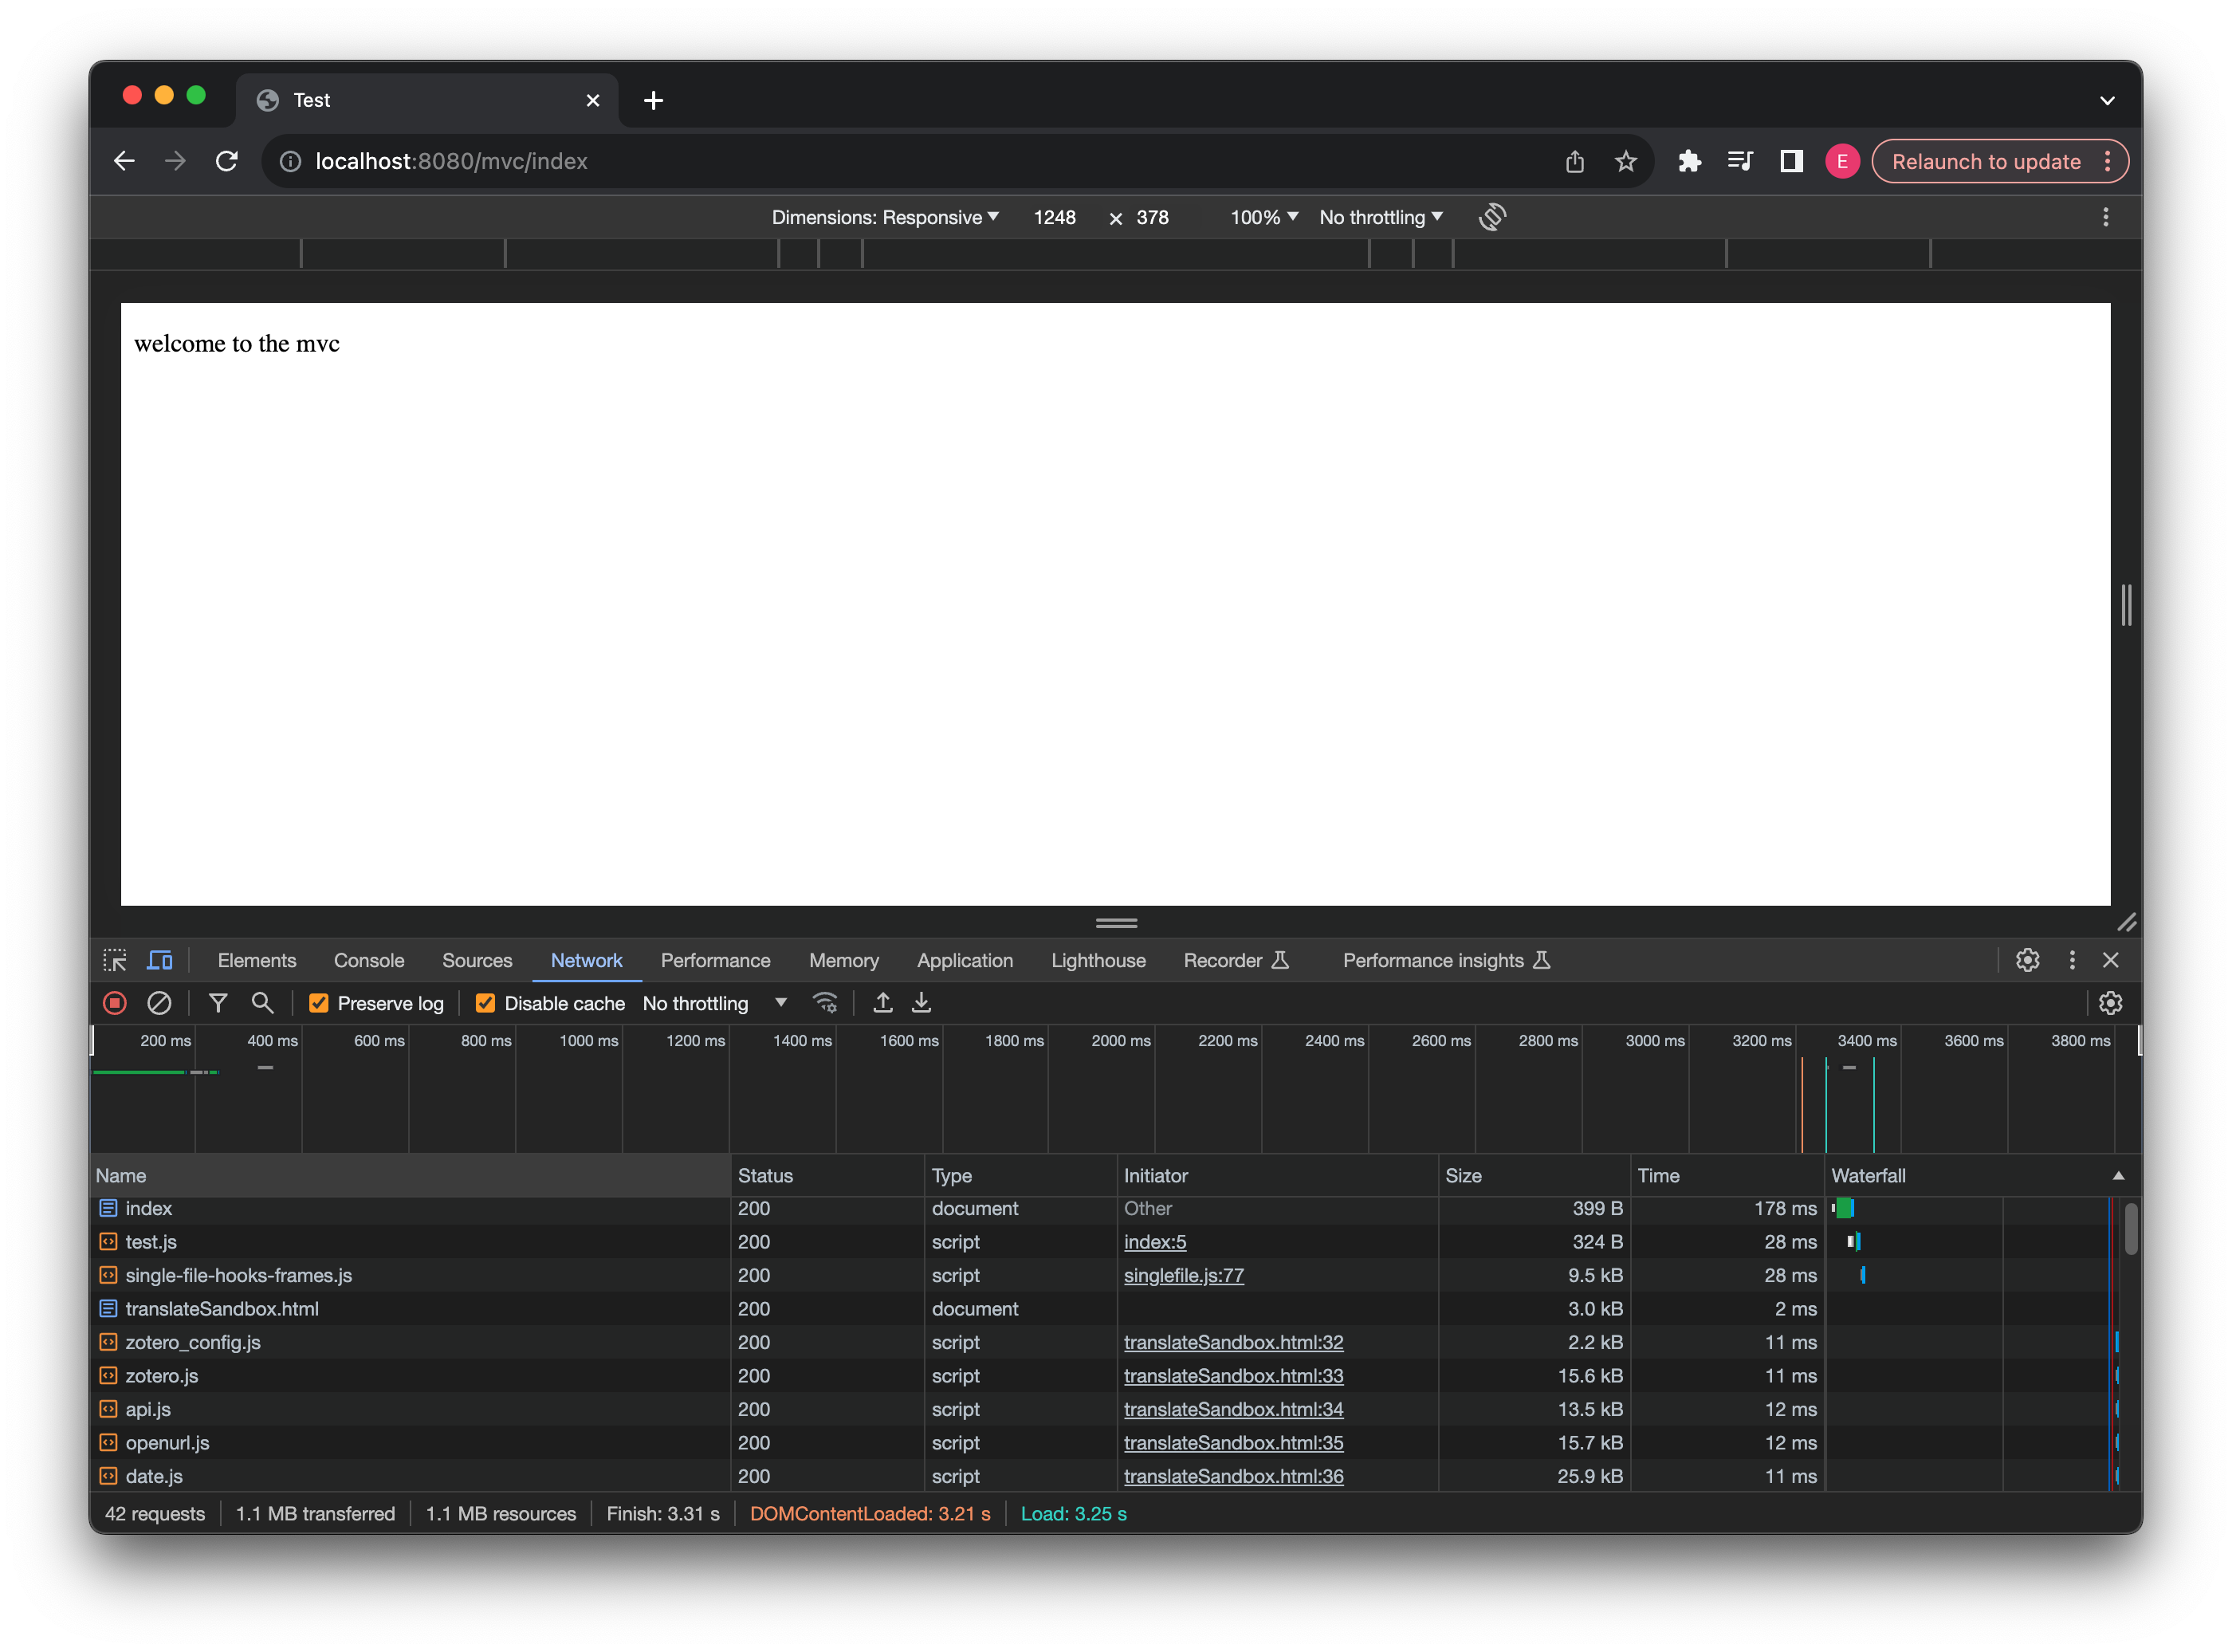Click the translateSandbox.html initiator link
The width and height of the screenshot is (2232, 1652).
[1232, 1341]
